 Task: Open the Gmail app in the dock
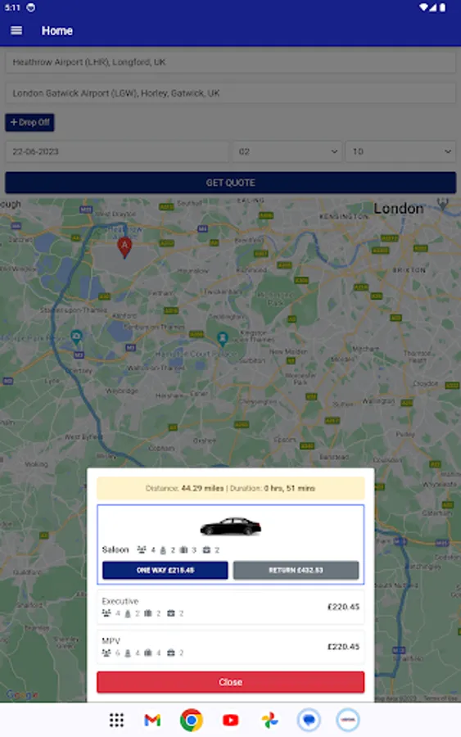(152, 720)
